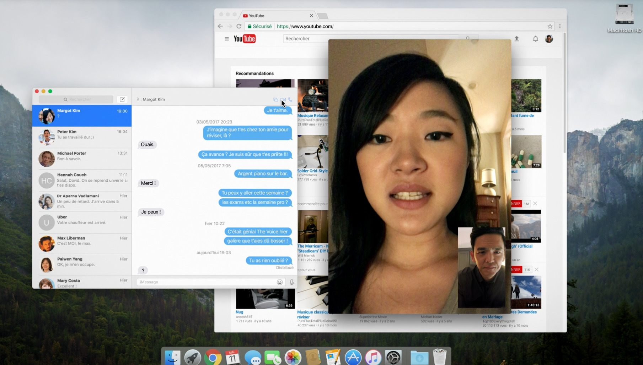Image resolution: width=643 pixels, height=365 pixels.
Task: Click the 'Musique Relaxante' video link
Action: [x=313, y=116]
